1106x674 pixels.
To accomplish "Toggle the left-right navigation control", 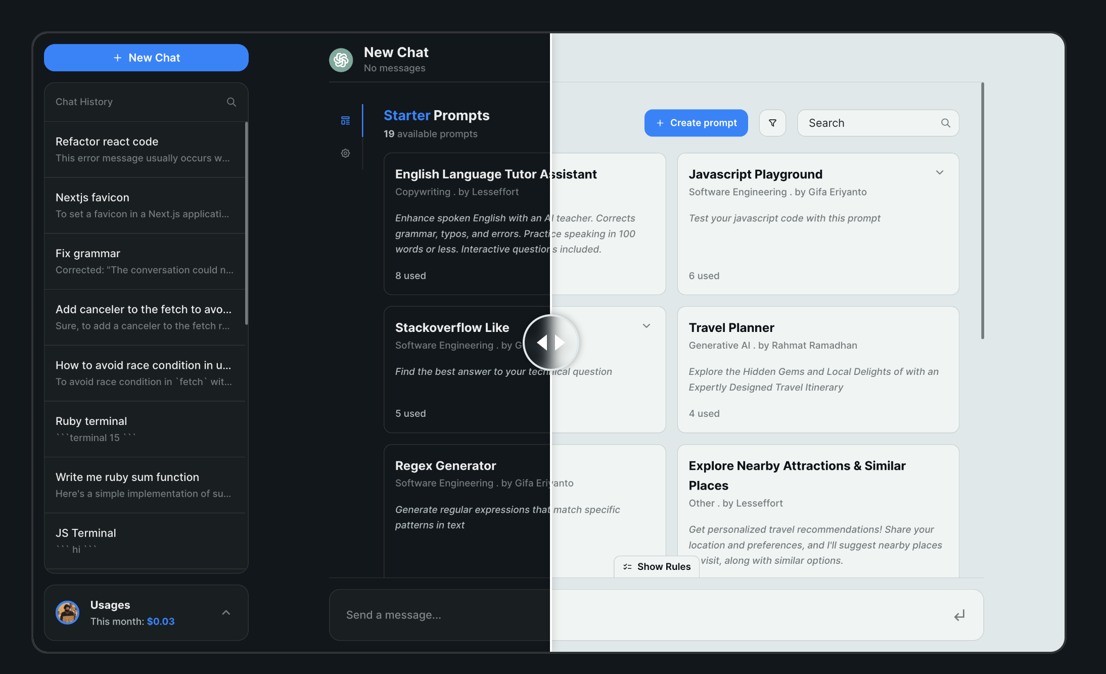I will [x=550, y=342].
